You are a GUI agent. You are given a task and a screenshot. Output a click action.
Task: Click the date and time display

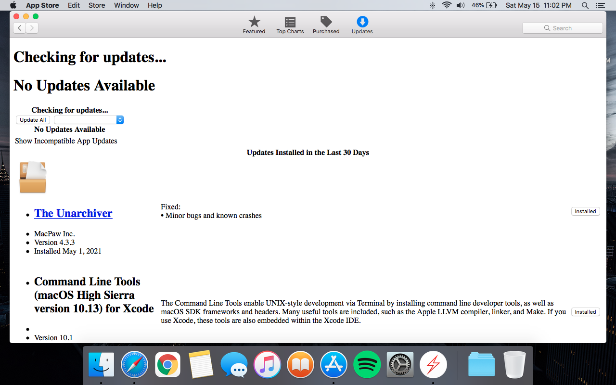(539, 5)
